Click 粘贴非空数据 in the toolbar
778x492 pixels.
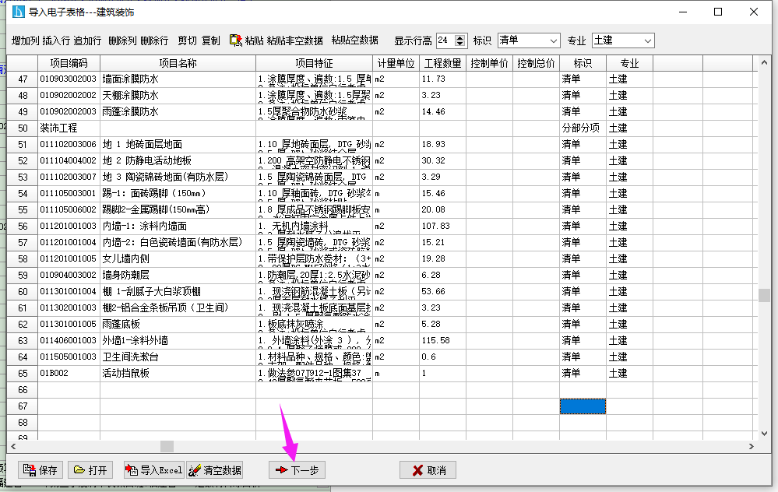coord(294,40)
